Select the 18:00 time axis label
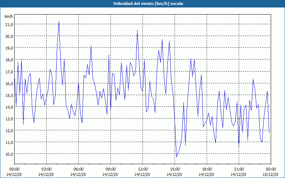The image size is (285, 178). (x=207, y=169)
